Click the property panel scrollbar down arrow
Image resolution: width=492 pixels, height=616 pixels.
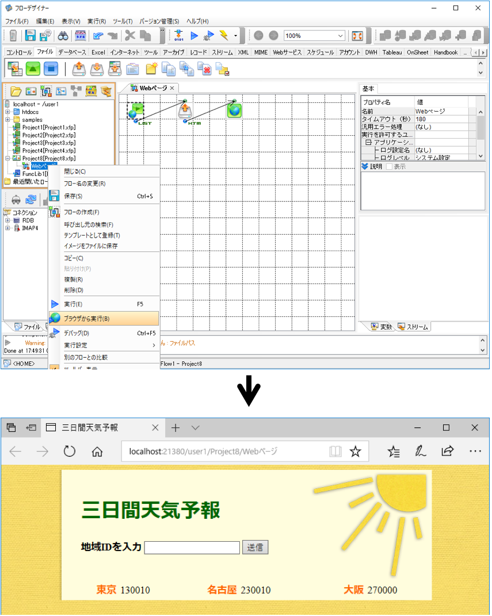tap(480, 156)
